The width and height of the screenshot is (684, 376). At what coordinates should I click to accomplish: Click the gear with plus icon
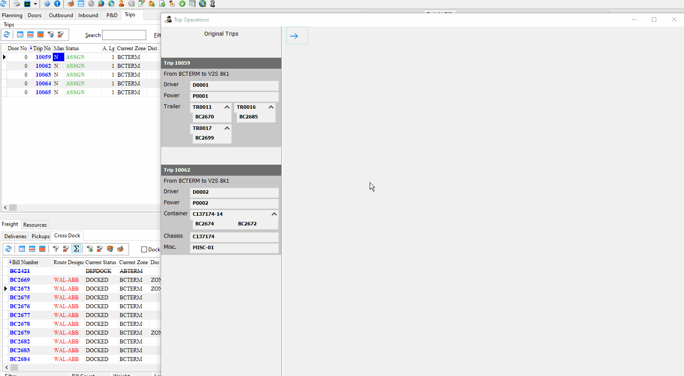point(132,4)
